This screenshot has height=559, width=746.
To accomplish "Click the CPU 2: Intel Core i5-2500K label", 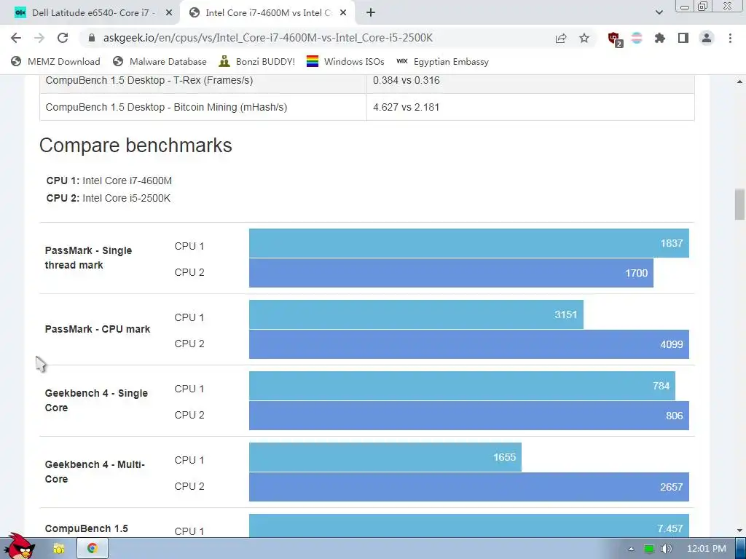I will [x=108, y=198].
